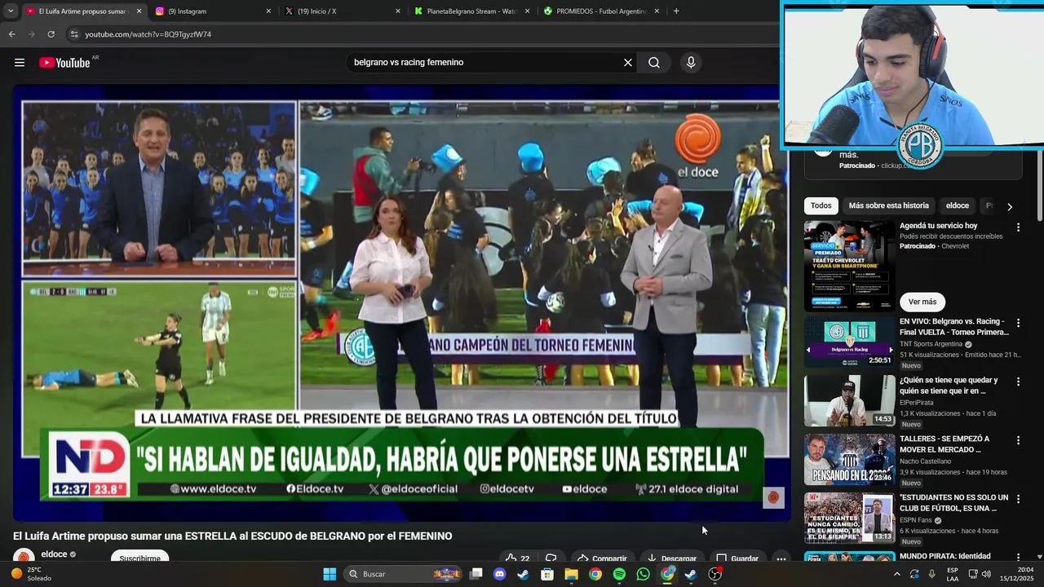Switch to the Instagram tab
Screen dimensions: 1044x587
point(212,11)
